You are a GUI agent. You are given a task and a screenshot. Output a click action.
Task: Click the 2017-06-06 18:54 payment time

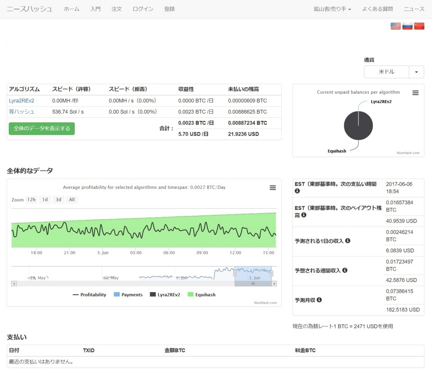pyautogui.click(x=399, y=188)
